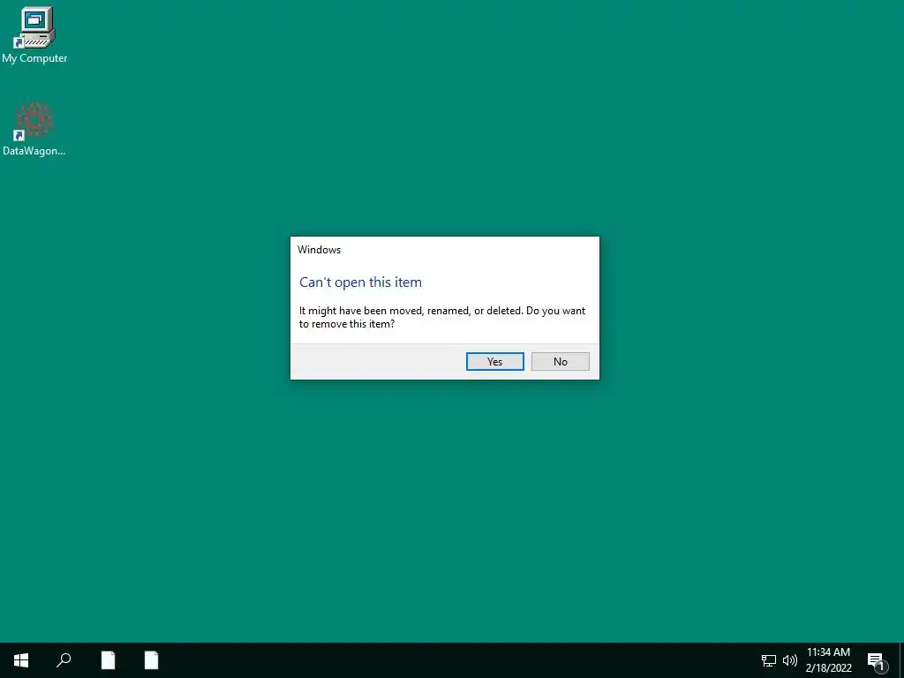The height and width of the screenshot is (678, 904).
Task: Click the 'Can't open this item' heading
Action: coord(360,282)
